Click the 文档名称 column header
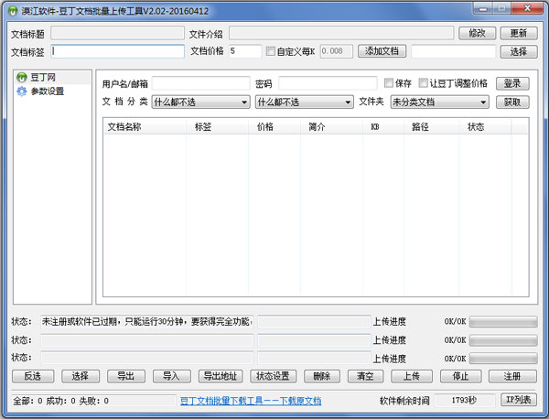The image size is (549, 419). pyautogui.click(x=124, y=127)
